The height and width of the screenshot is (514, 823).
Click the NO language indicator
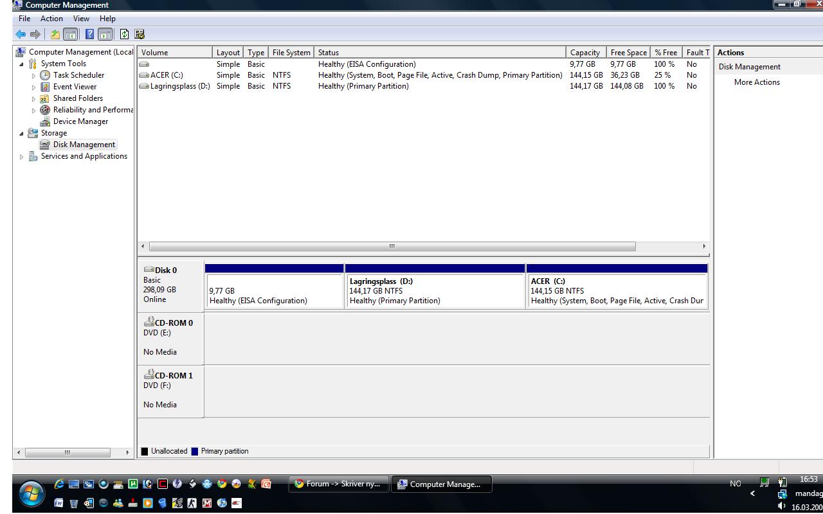pos(736,484)
